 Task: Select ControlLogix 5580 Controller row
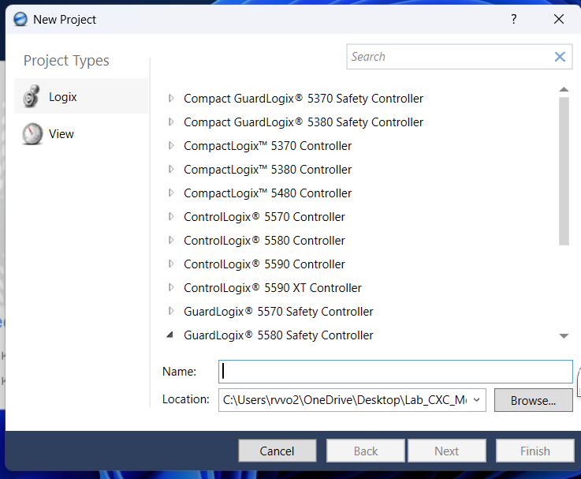point(264,241)
